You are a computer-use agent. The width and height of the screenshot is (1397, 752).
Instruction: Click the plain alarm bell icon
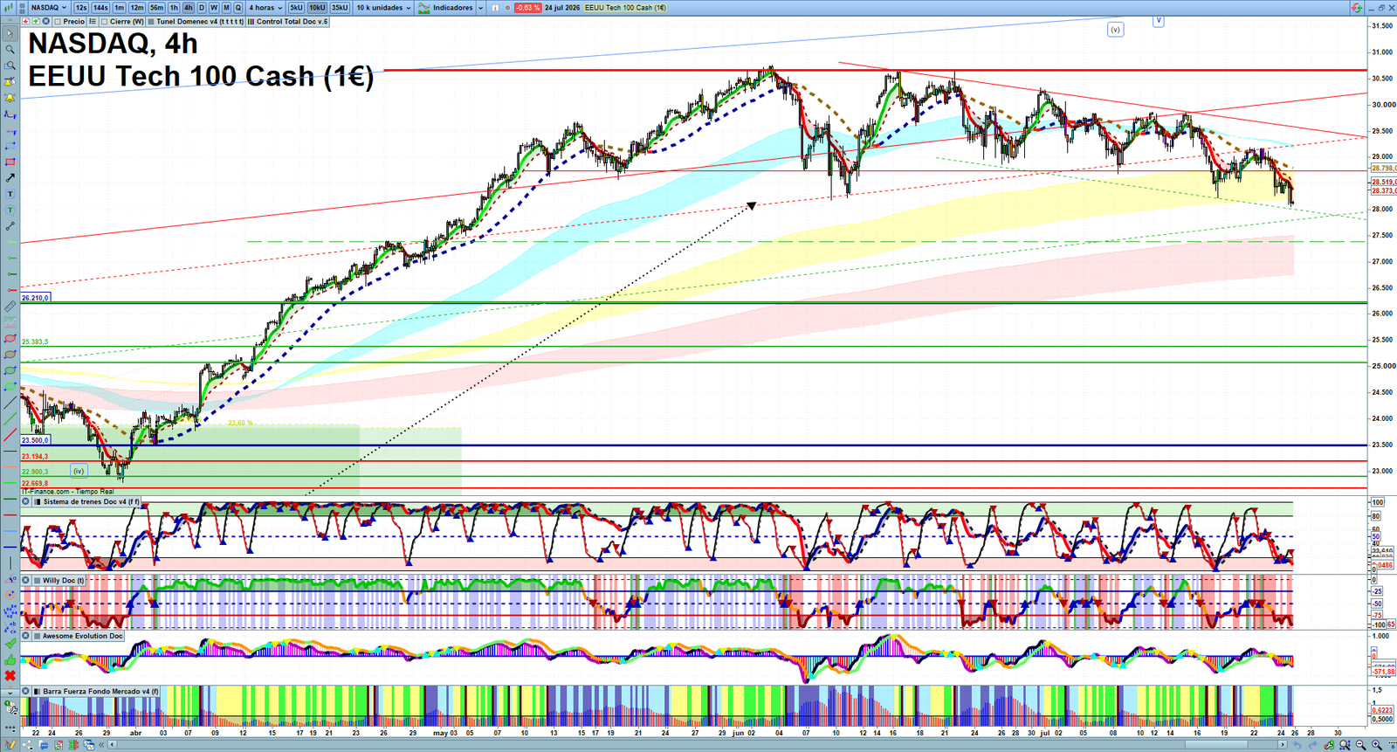point(10,98)
